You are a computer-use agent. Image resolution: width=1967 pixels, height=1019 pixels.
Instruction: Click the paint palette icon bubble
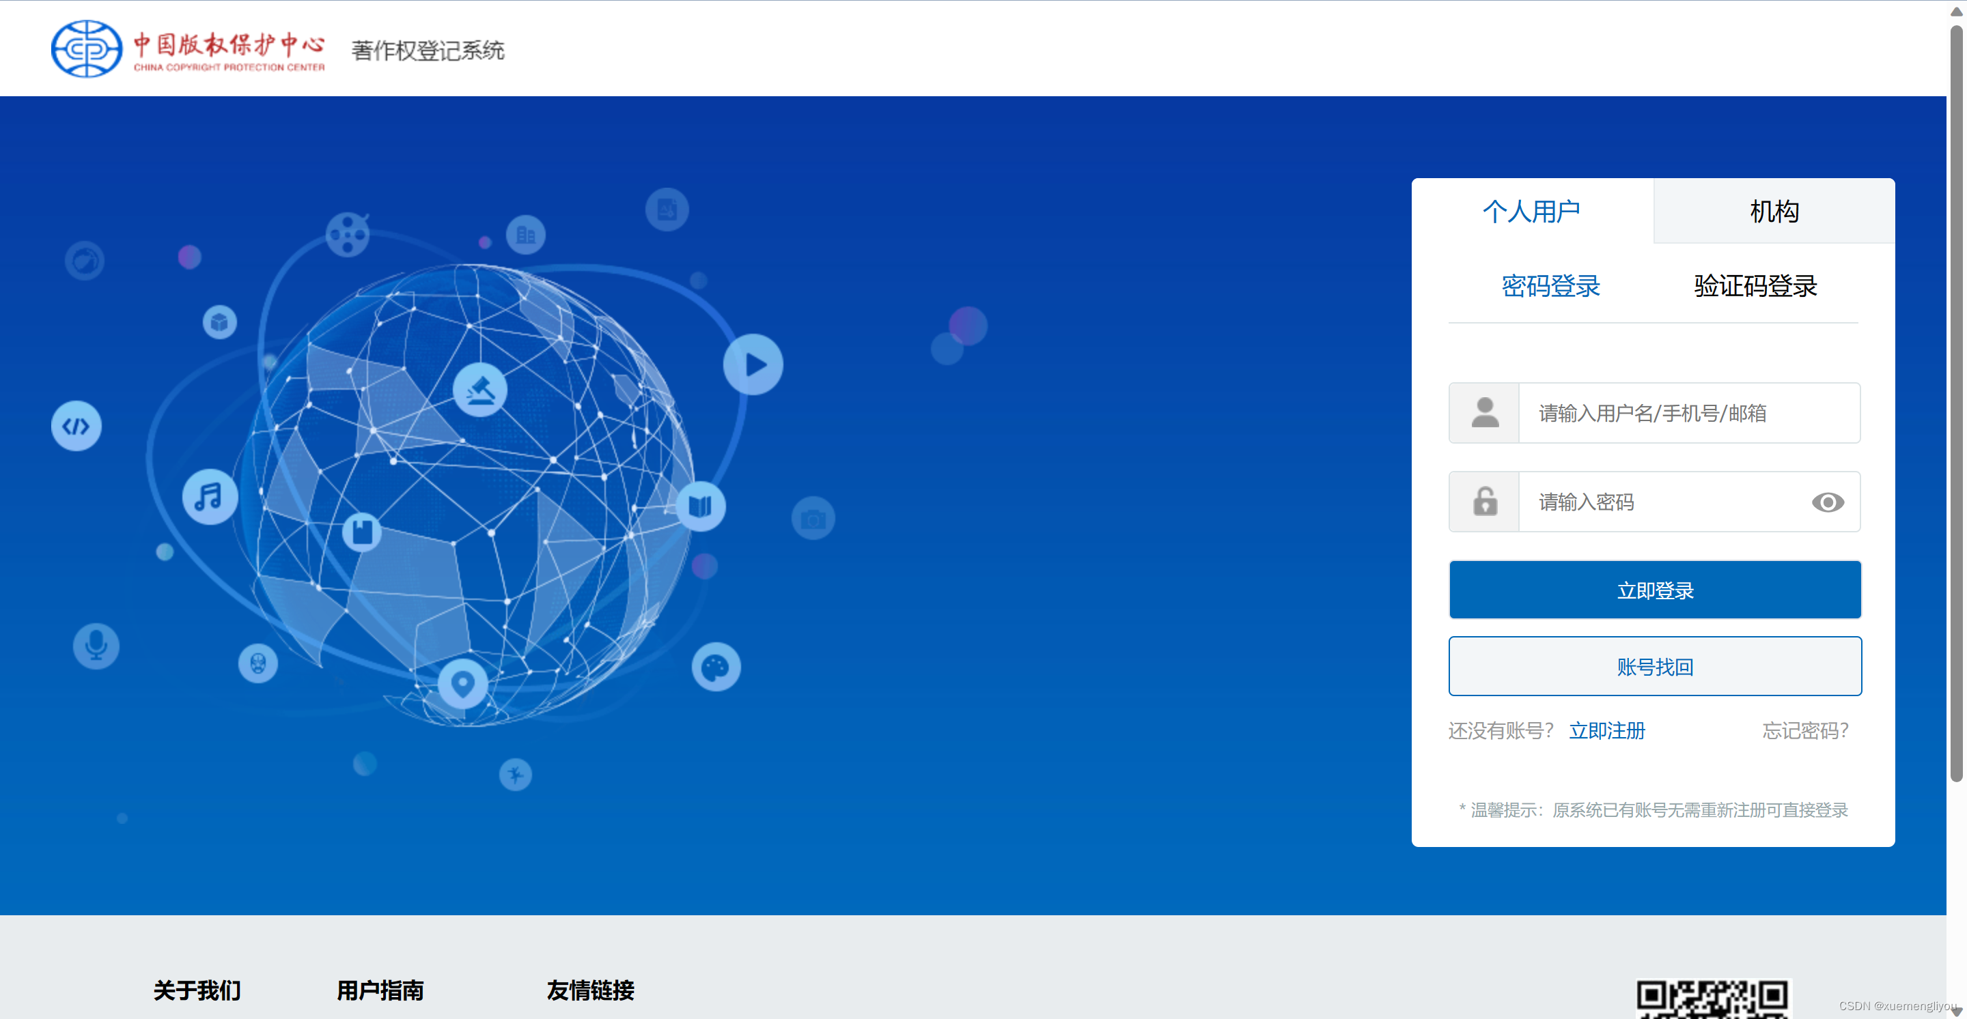pyautogui.click(x=716, y=667)
